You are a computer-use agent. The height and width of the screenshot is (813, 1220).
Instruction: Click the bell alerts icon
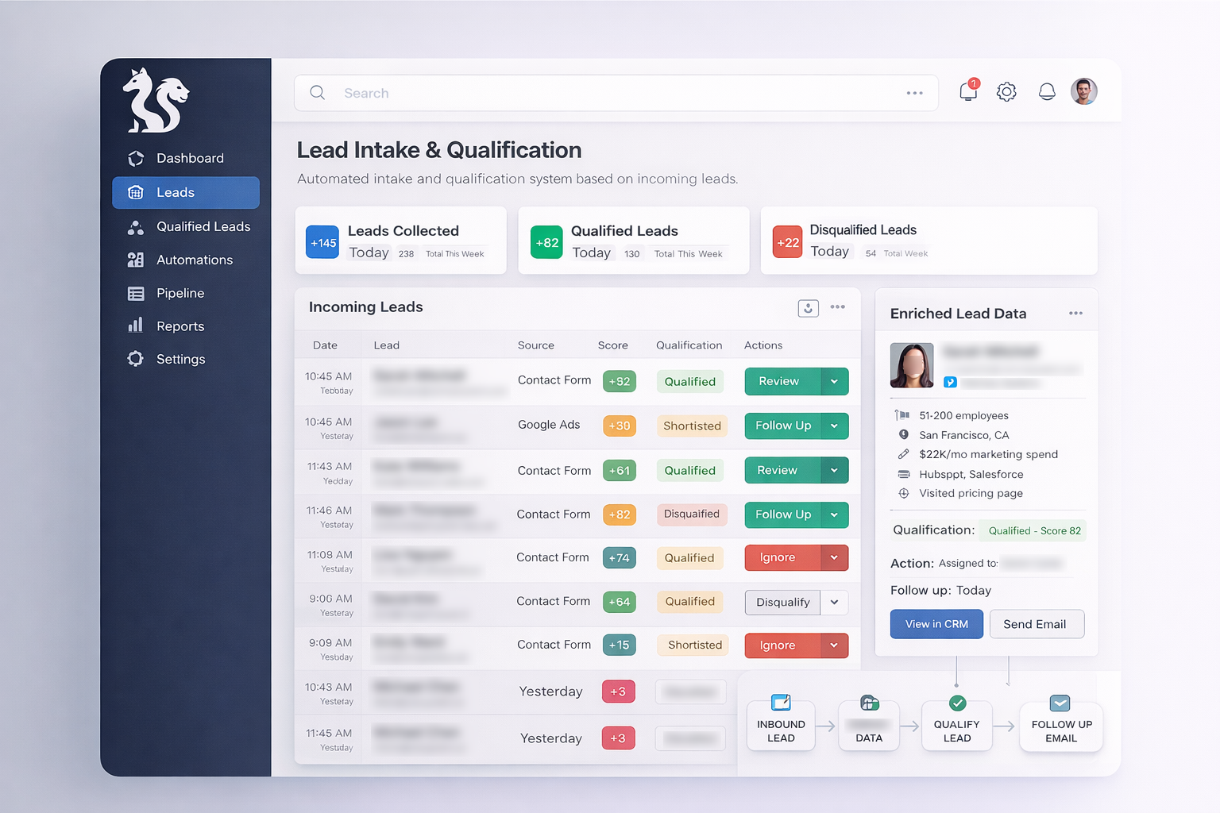(x=1047, y=92)
